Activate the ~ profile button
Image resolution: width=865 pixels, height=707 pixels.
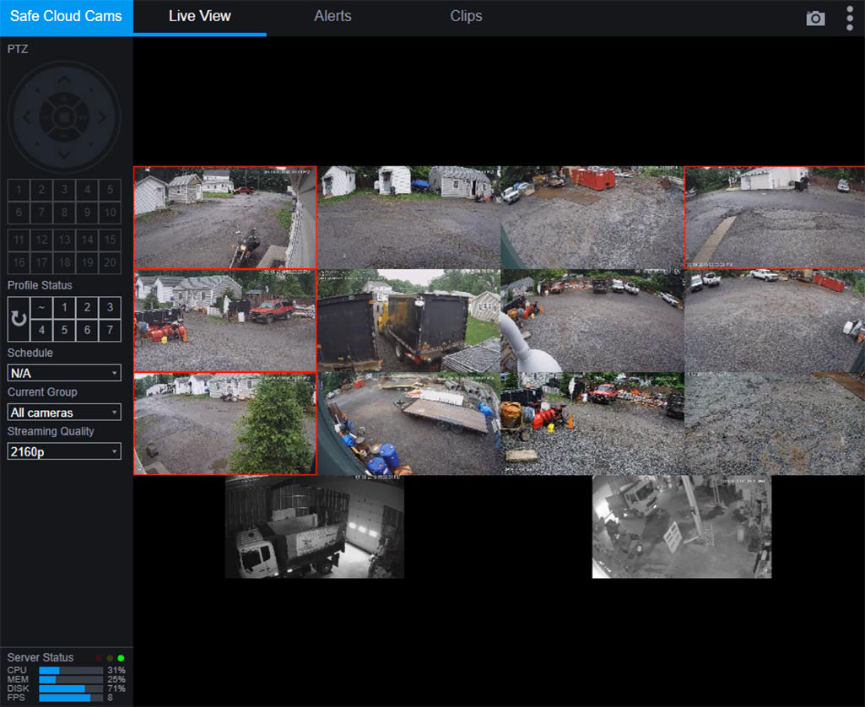(41, 307)
